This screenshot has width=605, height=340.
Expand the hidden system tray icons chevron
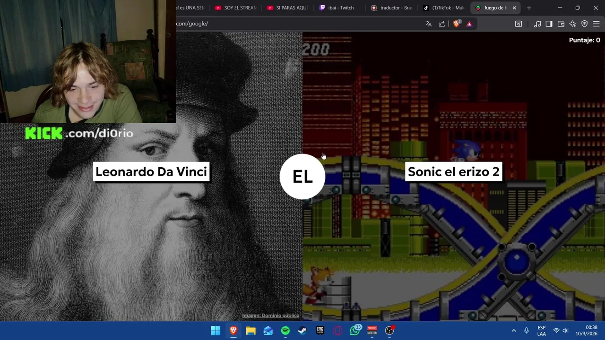[x=514, y=331]
